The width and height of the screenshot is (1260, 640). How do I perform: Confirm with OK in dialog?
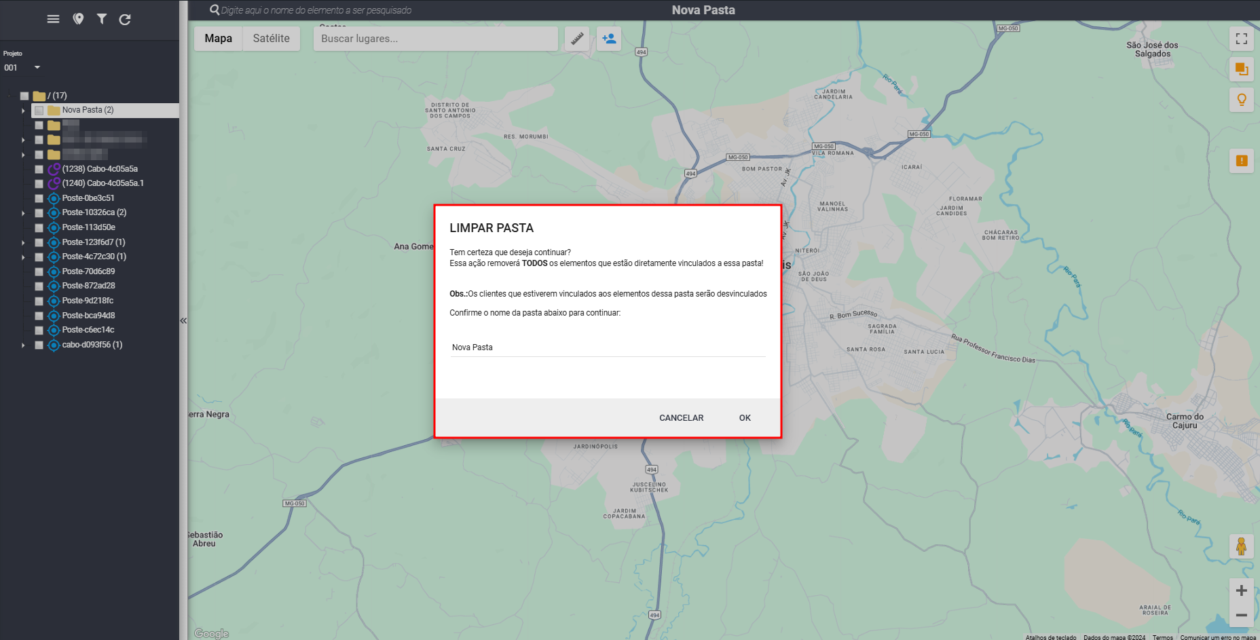tap(745, 418)
